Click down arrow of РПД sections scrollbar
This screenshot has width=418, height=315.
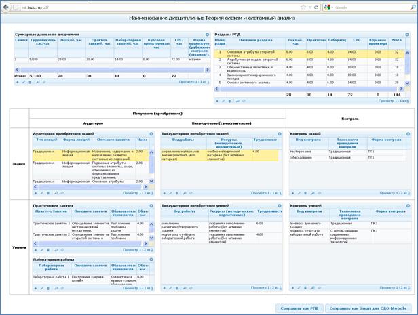click(x=407, y=83)
